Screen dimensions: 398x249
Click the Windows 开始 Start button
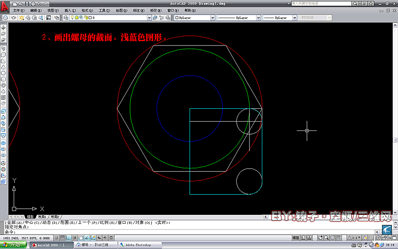coord(13,245)
